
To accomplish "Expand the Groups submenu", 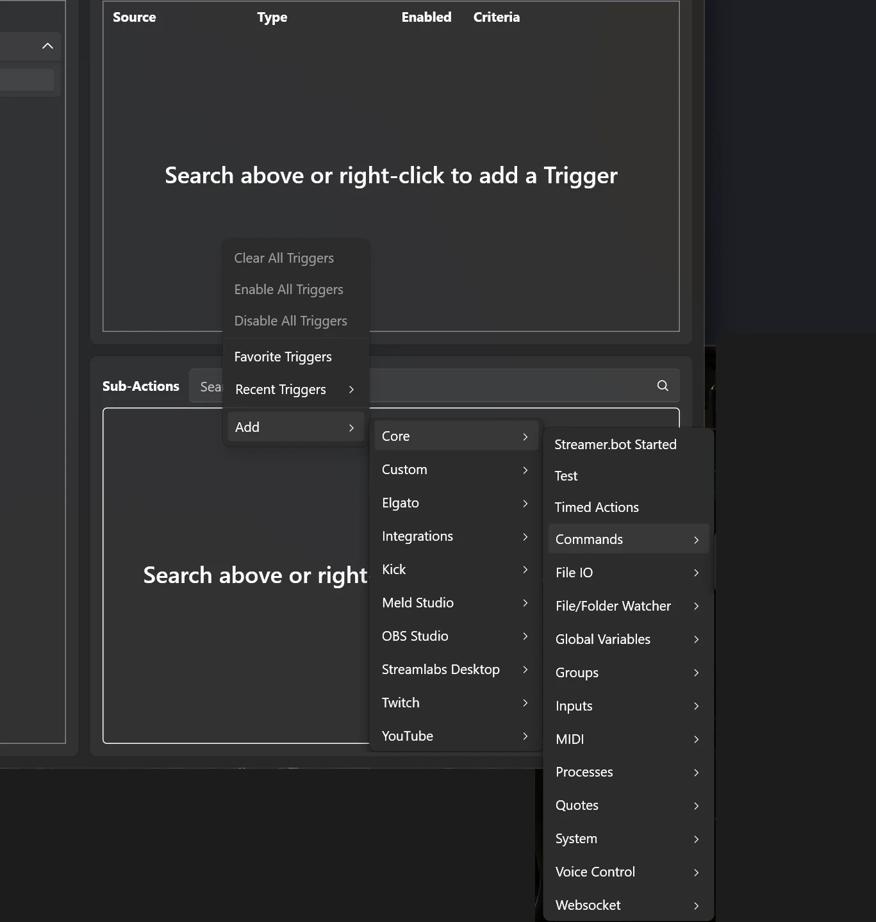I will click(628, 673).
